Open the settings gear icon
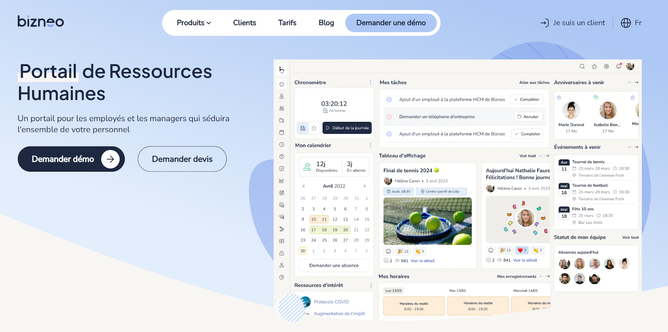Image resolution: width=668 pixels, height=332 pixels. [606, 66]
